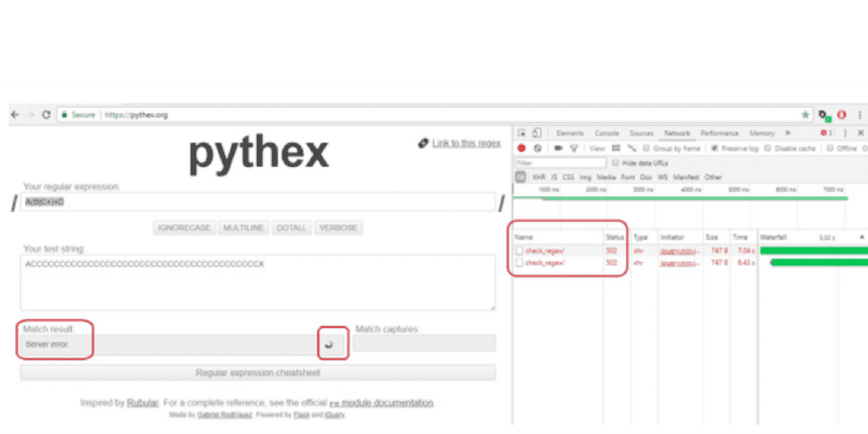This screenshot has width=868, height=434.
Task: Stop recording the network log (red dot)
Action: point(521,148)
